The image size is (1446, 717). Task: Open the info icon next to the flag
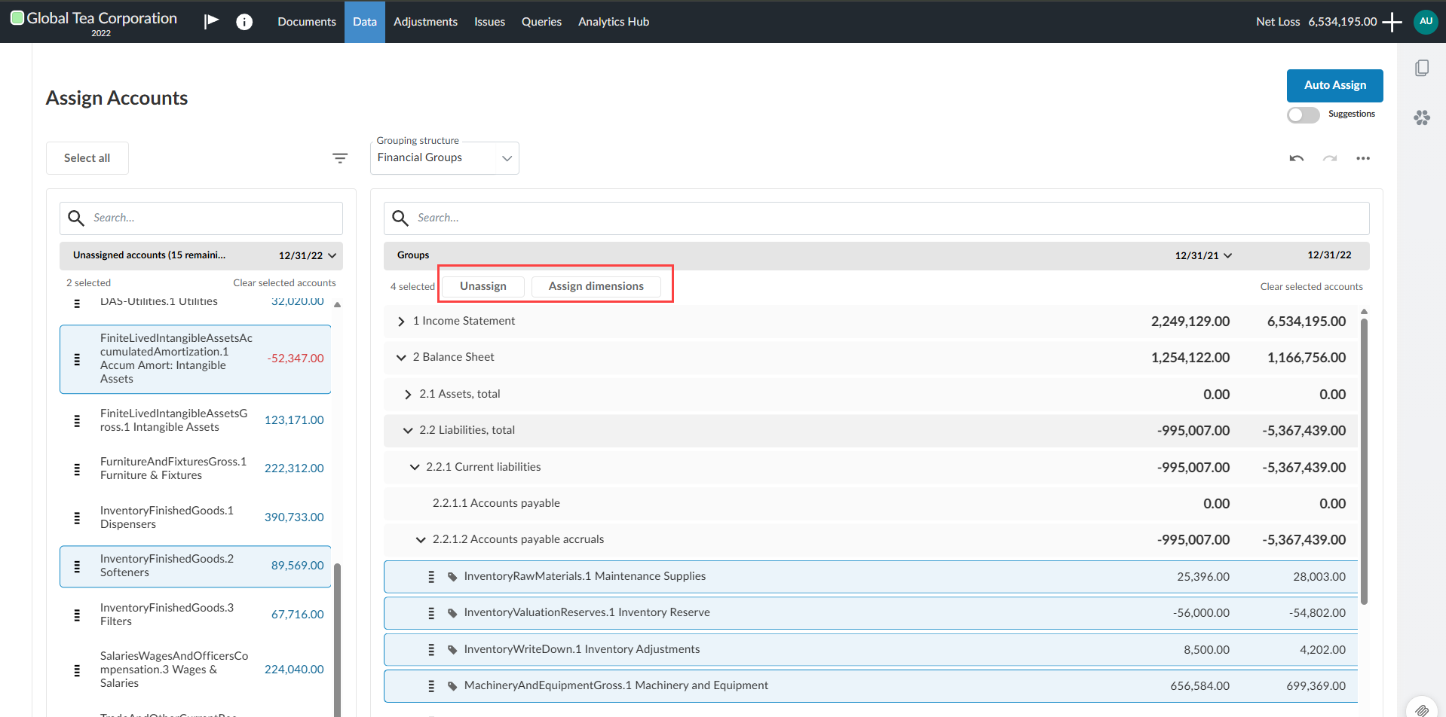click(244, 21)
